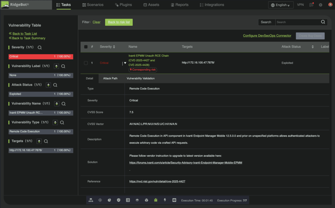
Task: Open the notifications message icon
Action: tap(311, 5)
